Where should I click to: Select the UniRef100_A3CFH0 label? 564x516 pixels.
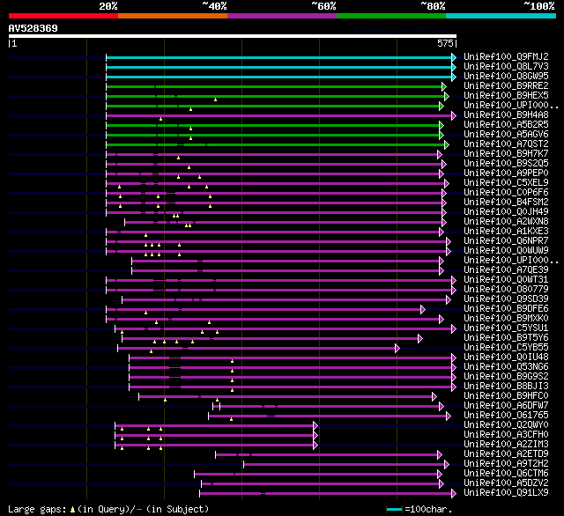pos(506,434)
